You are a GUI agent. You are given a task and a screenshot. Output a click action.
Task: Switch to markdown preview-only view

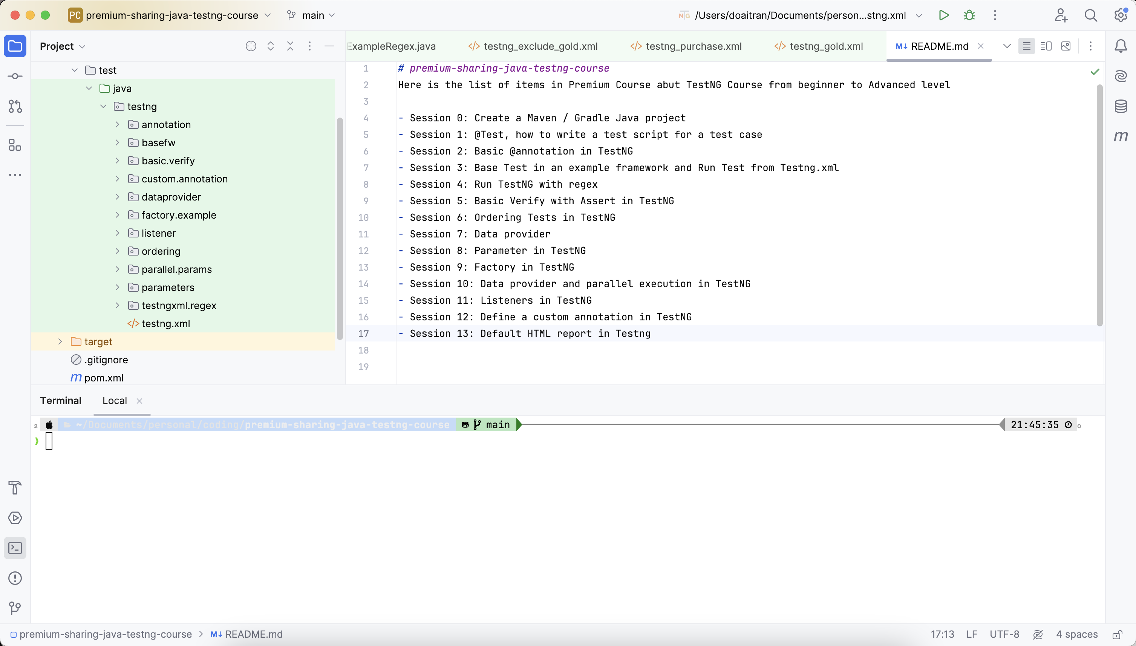click(1066, 46)
